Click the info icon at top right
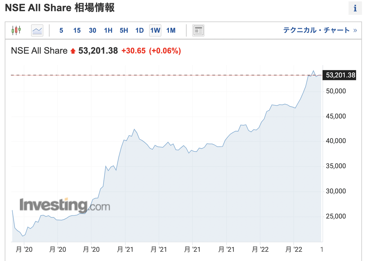The width and height of the screenshot is (367, 261). point(355,8)
